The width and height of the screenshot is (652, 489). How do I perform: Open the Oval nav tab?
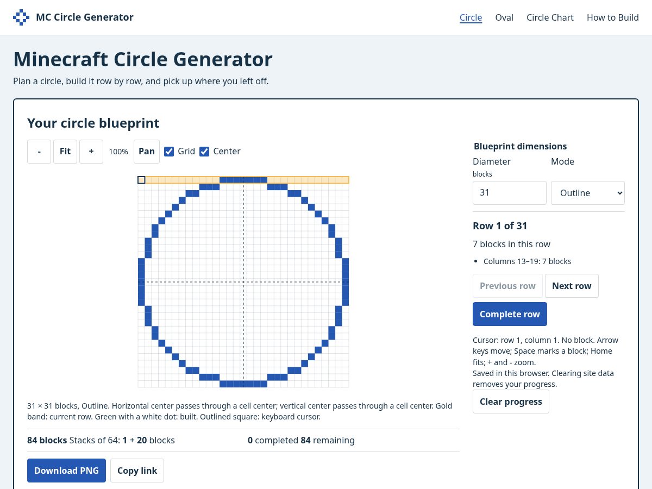pos(504,17)
